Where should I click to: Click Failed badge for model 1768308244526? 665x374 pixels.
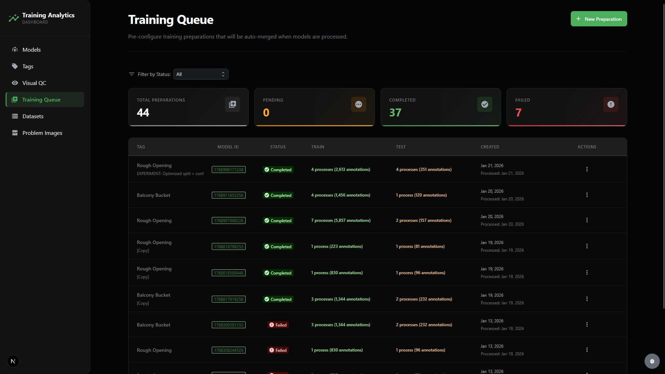[278, 350]
